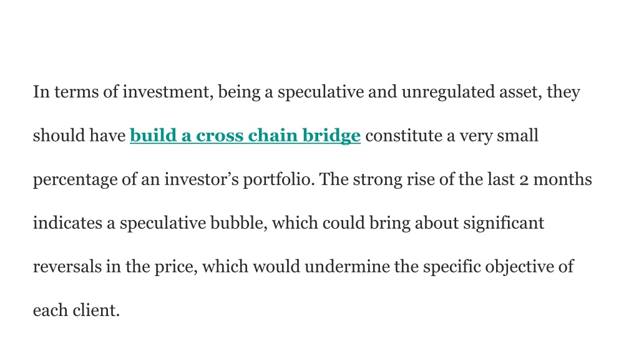Click the word "unregulated" in the paragraph

[448, 92]
